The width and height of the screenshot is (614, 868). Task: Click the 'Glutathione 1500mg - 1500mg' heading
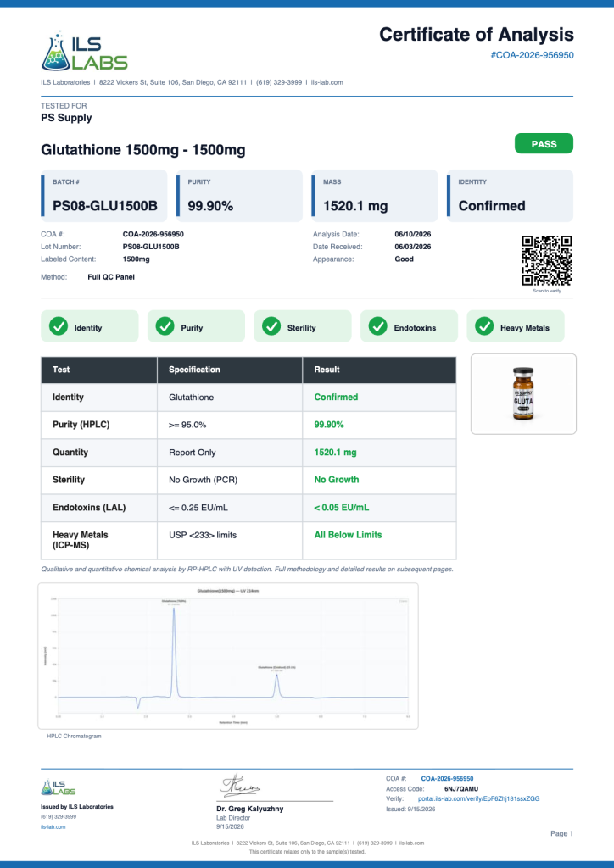coord(142,150)
